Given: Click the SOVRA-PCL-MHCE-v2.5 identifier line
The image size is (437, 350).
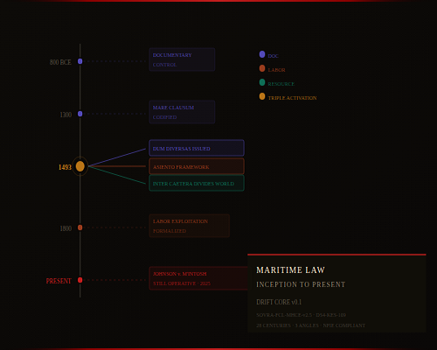Looking at the screenshot, I should click(301, 315).
